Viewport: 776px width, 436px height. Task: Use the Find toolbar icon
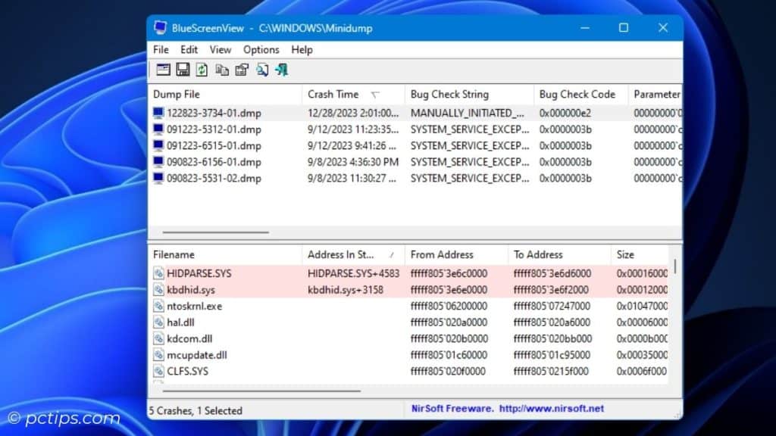click(261, 70)
